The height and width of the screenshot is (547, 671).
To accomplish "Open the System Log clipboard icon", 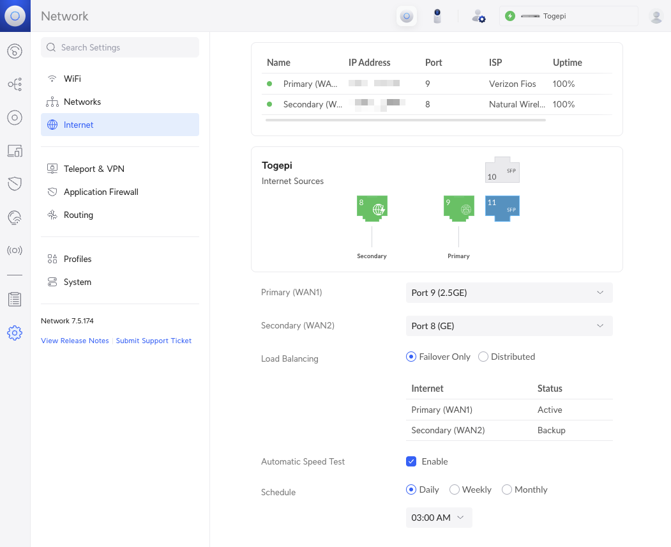I will (15, 299).
